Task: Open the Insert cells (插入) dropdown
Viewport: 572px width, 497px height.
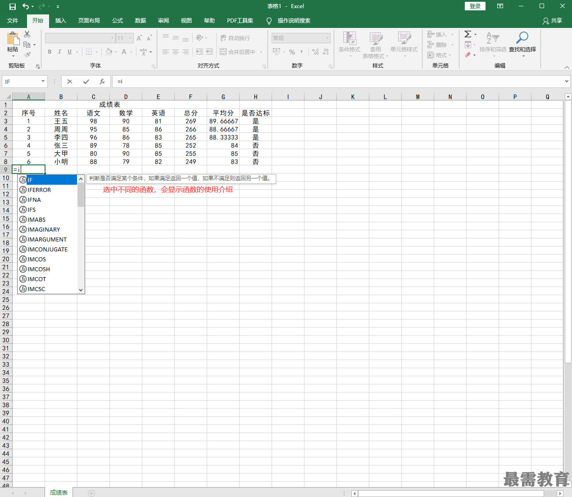Action: 440,34
